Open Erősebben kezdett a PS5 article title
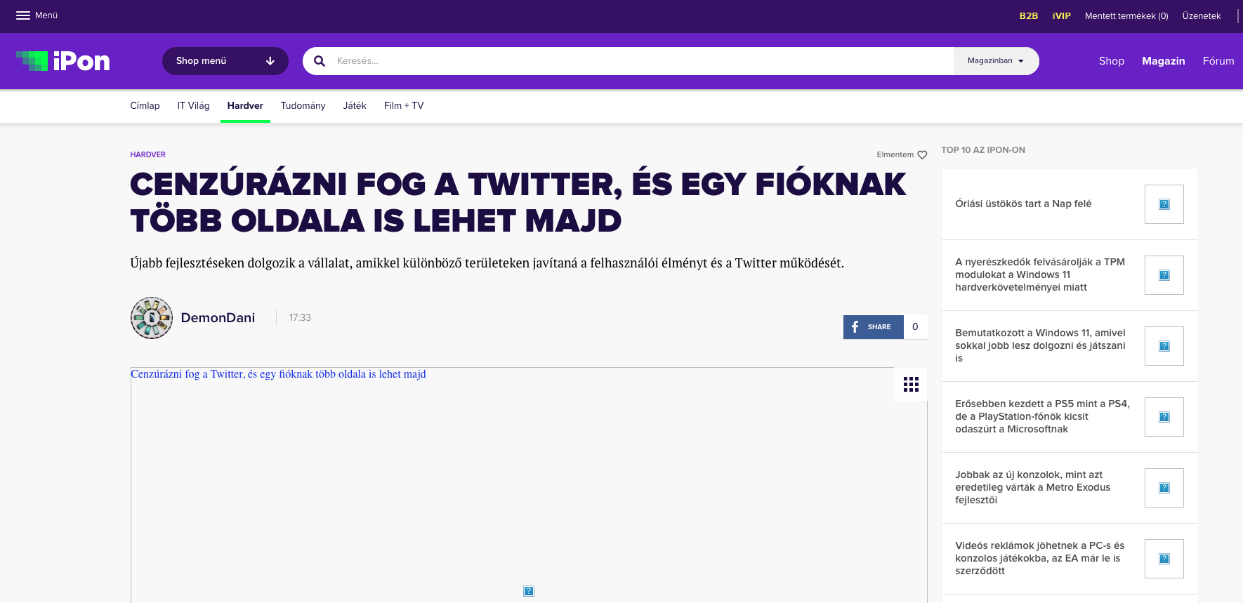This screenshot has height=603, width=1243. coord(1042,417)
